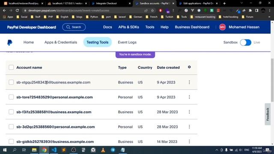This screenshot has height=154, width=274.
Task: Click the Mohamed Hassan user name
Action: (x=244, y=27)
